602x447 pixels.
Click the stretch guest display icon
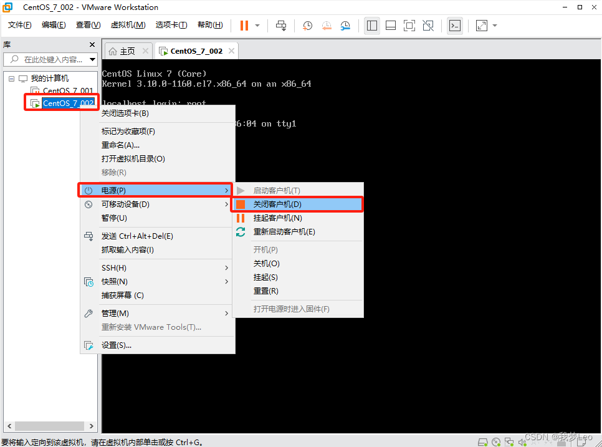coord(482,26)
